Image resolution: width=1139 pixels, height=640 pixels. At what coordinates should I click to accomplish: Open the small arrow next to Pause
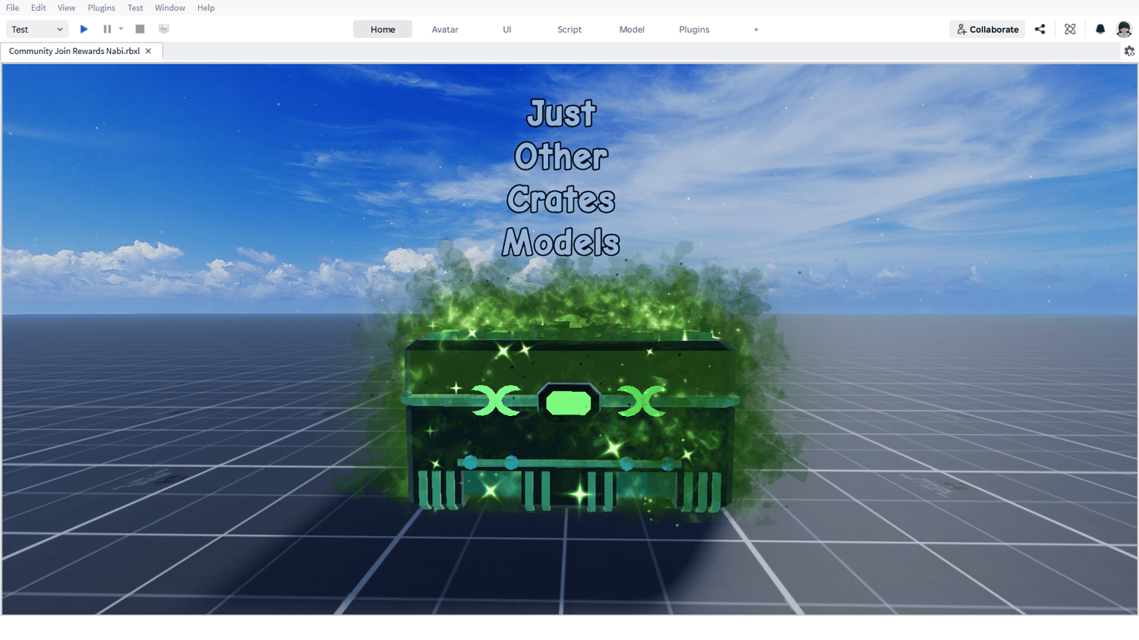tap(121, 29)
